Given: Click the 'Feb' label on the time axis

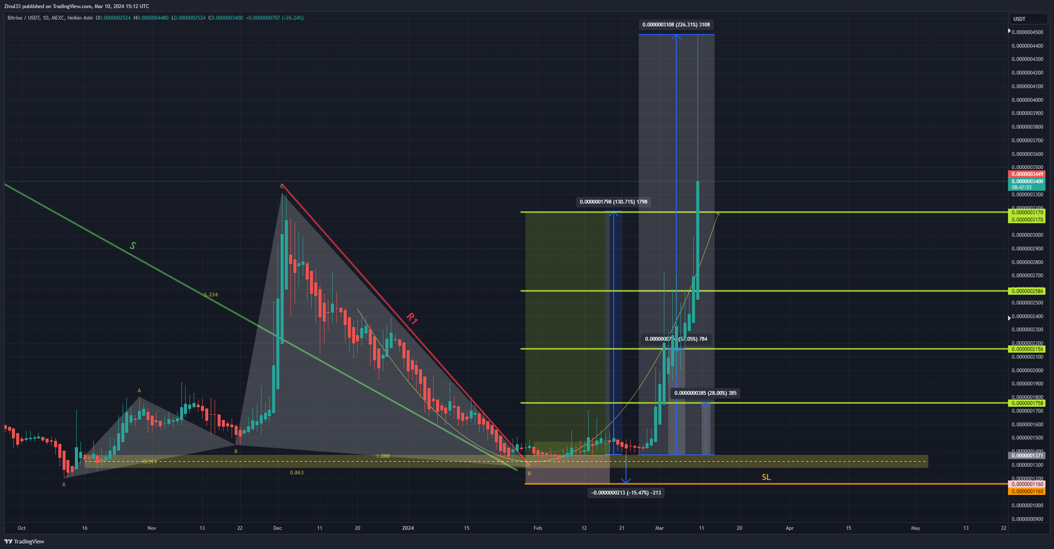Looking at the screenshot, I should (x=538, y=528).
